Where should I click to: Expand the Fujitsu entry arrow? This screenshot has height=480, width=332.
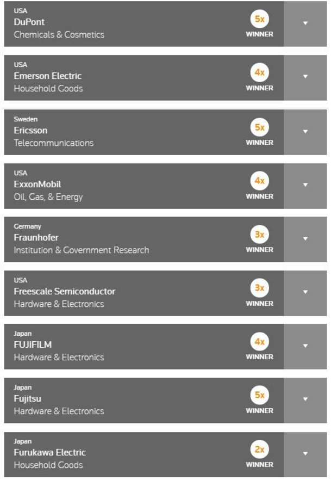(x=305, y=400)
